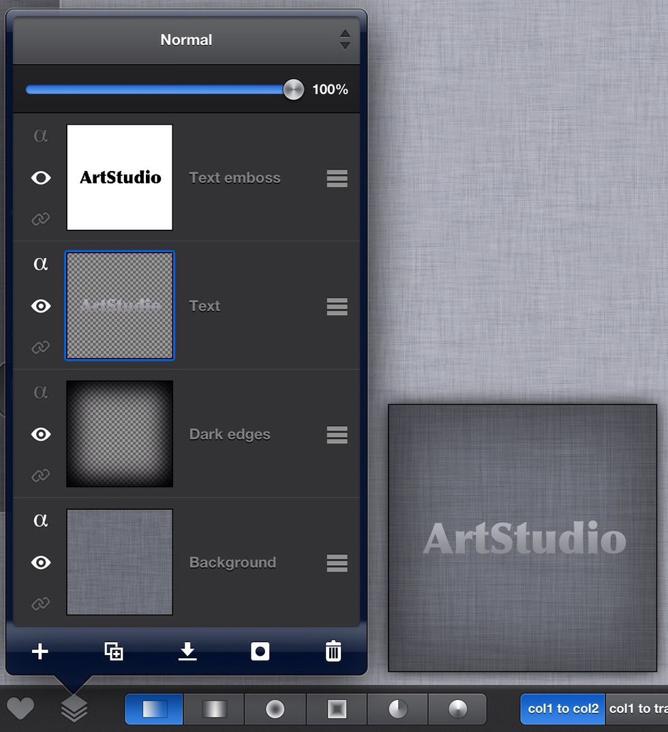The width and height of the screenshot is (668, 732).
Task: Select the radial gradient type
Action: click(x=274, y=708)
